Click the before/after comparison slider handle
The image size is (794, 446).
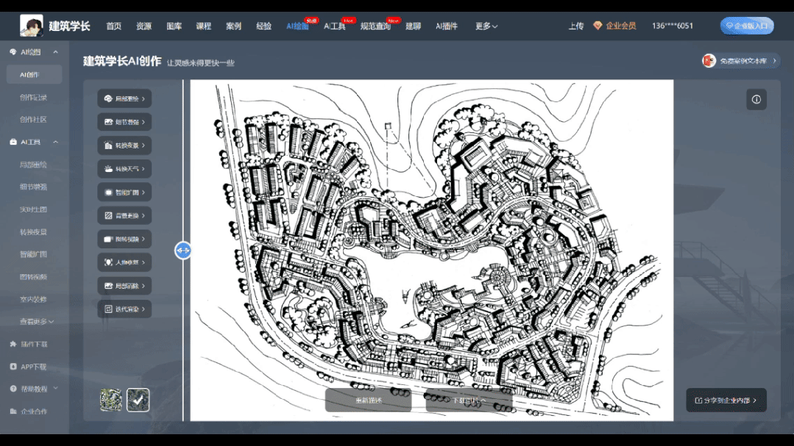click(182, 251)
